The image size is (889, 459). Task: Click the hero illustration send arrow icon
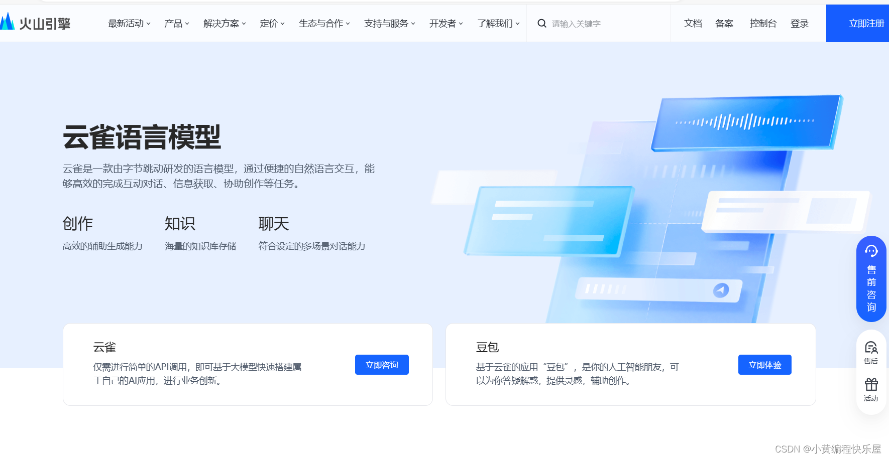click(x=721, y=290)
